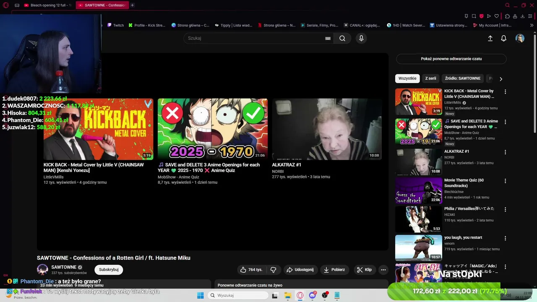Click the Udostępnij share button

click(x=300, y=270)
